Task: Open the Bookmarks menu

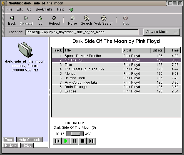Action: click(44, 9)
